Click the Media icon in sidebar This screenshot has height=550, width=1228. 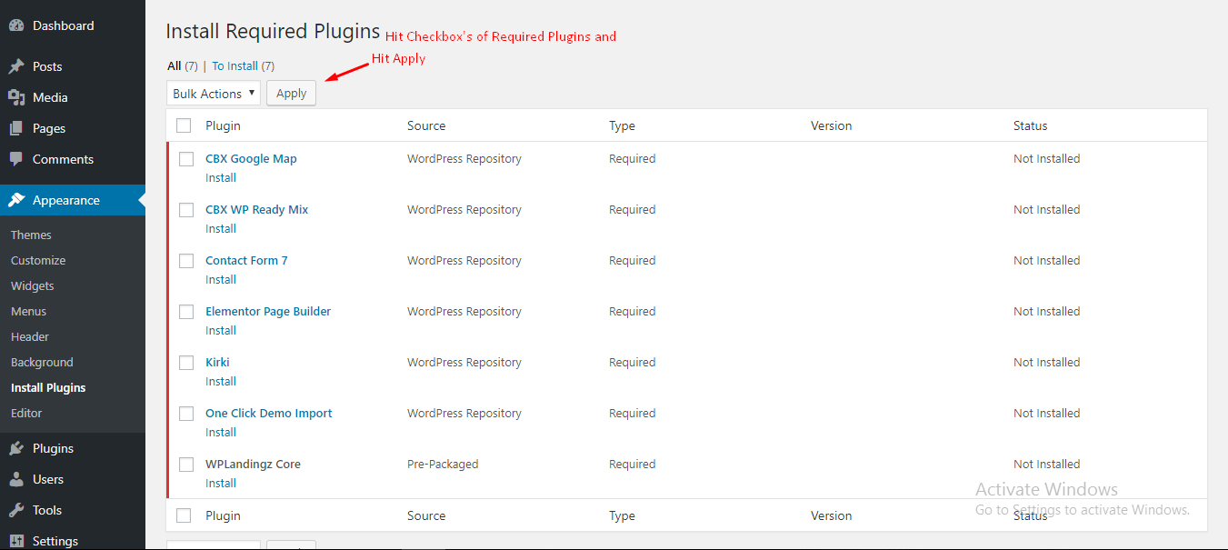tap(16, 97)
